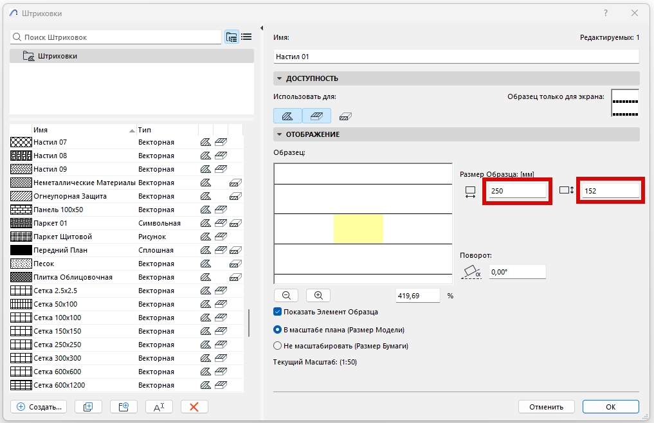Select Панель 100x50 row
The image size is (654, 423).
coord(127,210)
